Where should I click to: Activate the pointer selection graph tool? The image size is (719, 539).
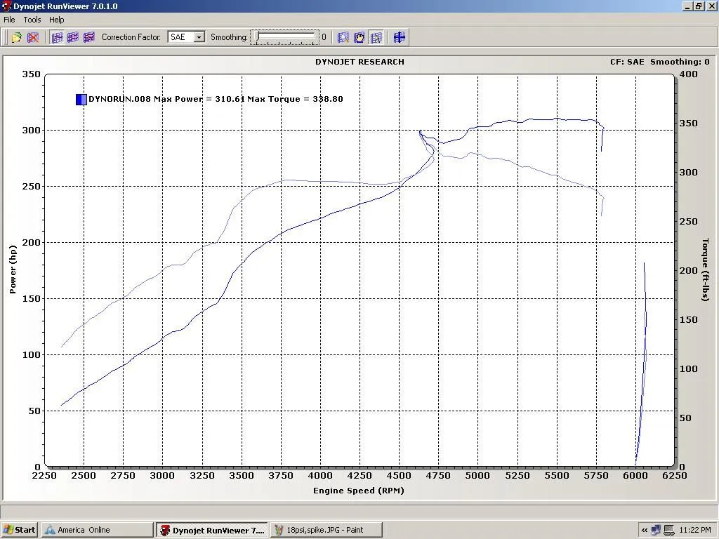point(376,37)
